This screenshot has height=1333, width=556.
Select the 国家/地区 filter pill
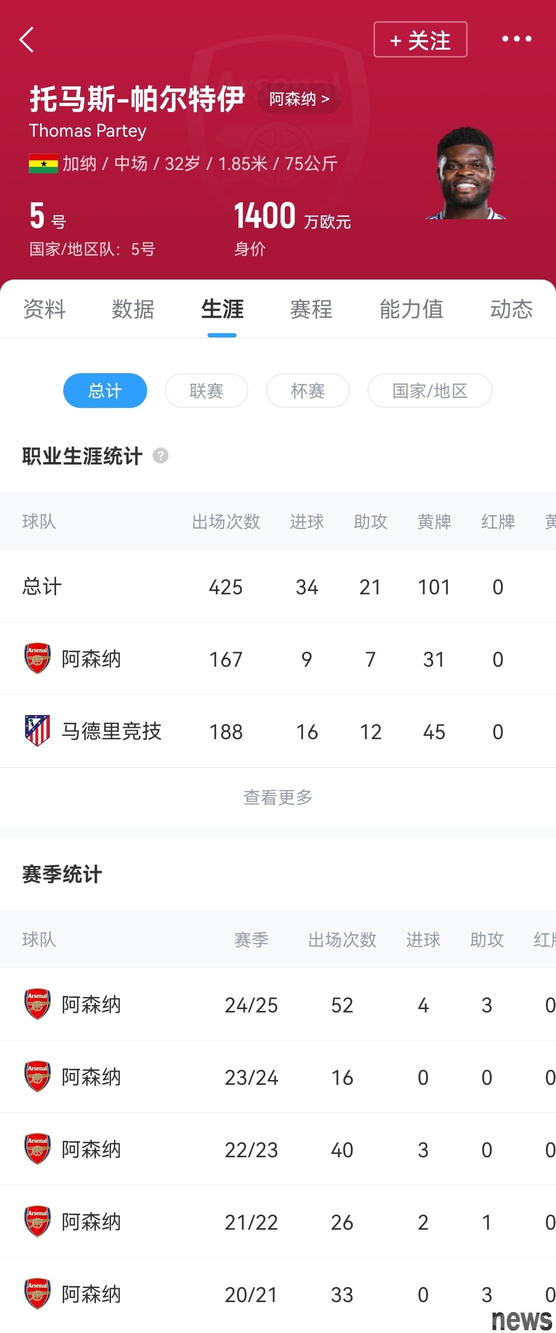tap(430, 390)
